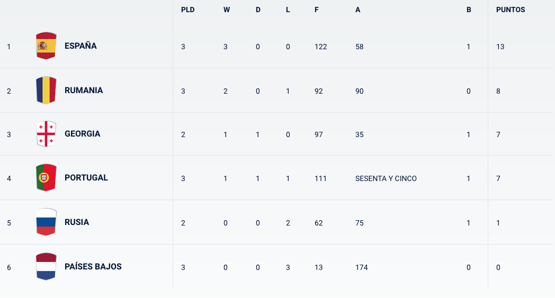
Task: Click the SESENTA Y CINCO cell
Action: pyautogui.click(x=386, y=178)
